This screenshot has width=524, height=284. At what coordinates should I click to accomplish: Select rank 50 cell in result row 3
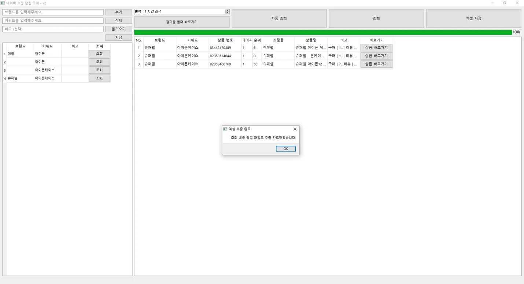click(x=257, y=64)
